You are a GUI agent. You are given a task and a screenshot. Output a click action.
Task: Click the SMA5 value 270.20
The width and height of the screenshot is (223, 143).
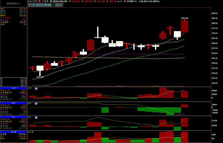pos(23,9)
